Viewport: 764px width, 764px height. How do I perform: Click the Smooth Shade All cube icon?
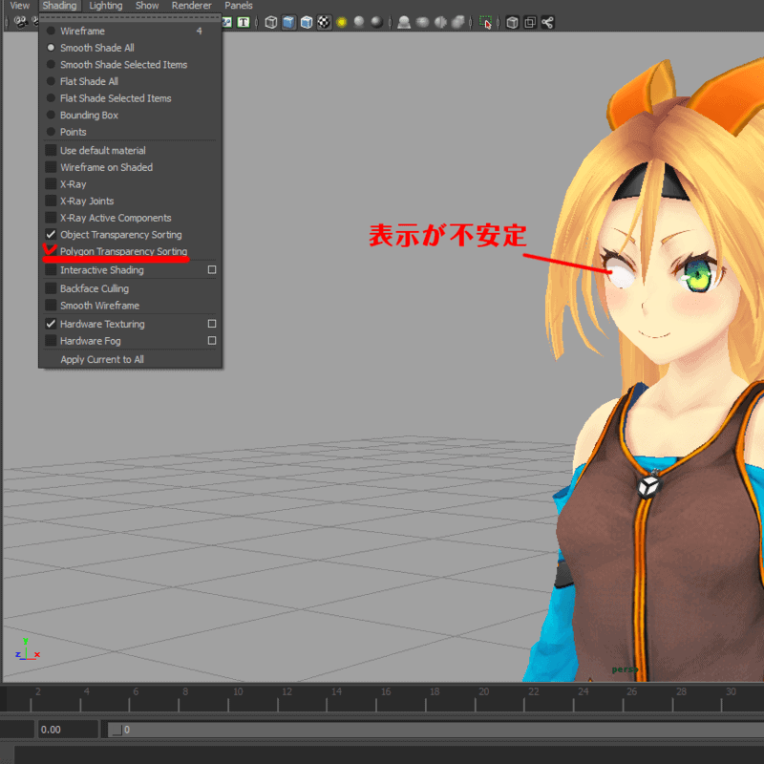pyautogui.click(x=288, y=22)
